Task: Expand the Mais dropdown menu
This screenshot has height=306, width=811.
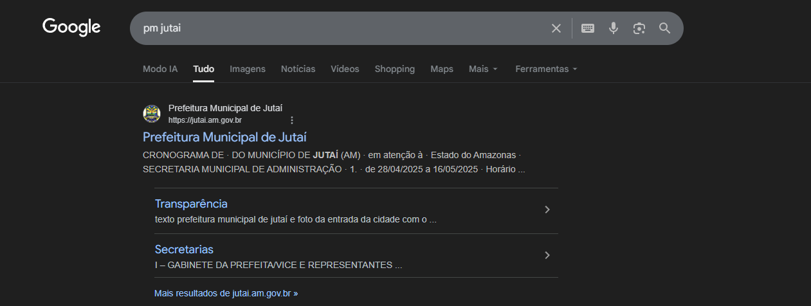Action: click(483, 69)
